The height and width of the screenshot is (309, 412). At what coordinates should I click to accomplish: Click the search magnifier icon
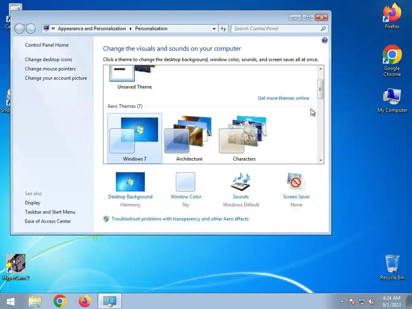point(323,29)
